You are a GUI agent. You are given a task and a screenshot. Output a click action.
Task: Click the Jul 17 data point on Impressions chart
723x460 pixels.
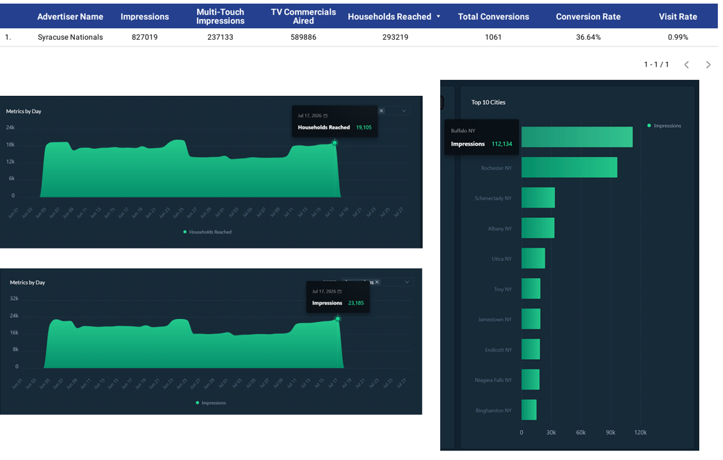pos(338,319)
